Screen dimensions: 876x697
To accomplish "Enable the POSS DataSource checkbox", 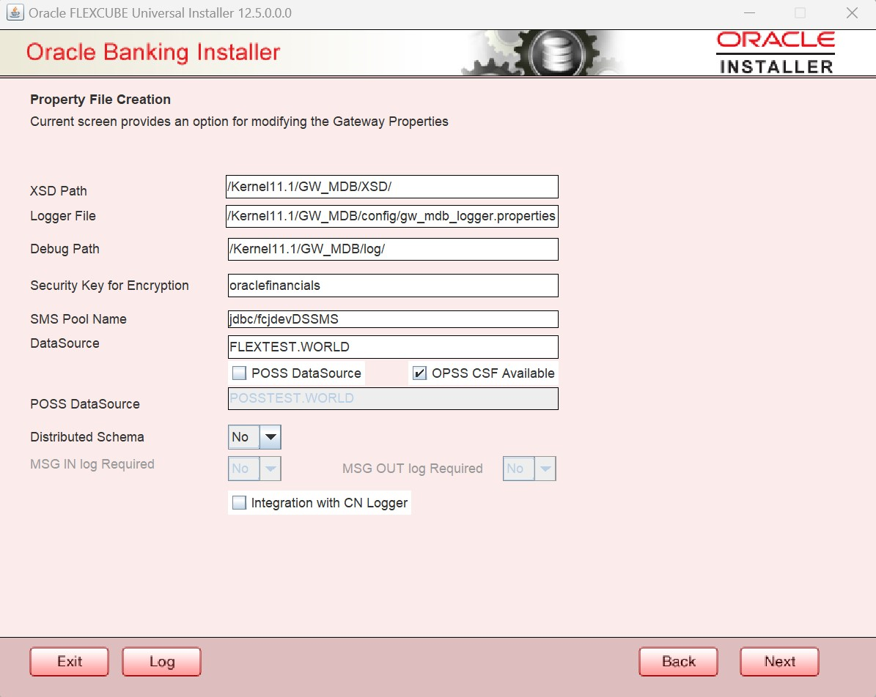I will coord(239,373).
